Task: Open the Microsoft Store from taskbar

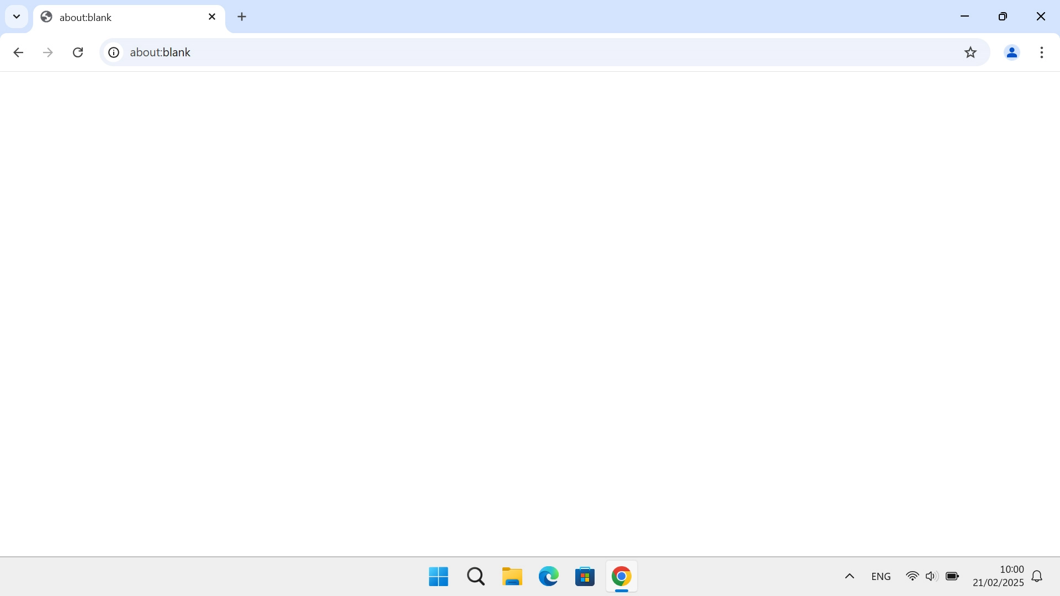Action: (x=585, y=576)
